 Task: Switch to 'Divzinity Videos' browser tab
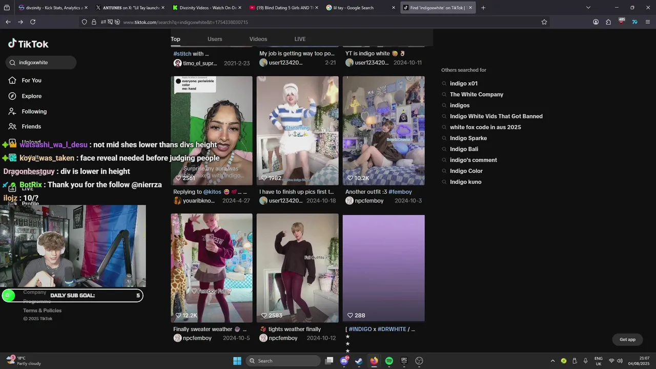click(207, 8)
